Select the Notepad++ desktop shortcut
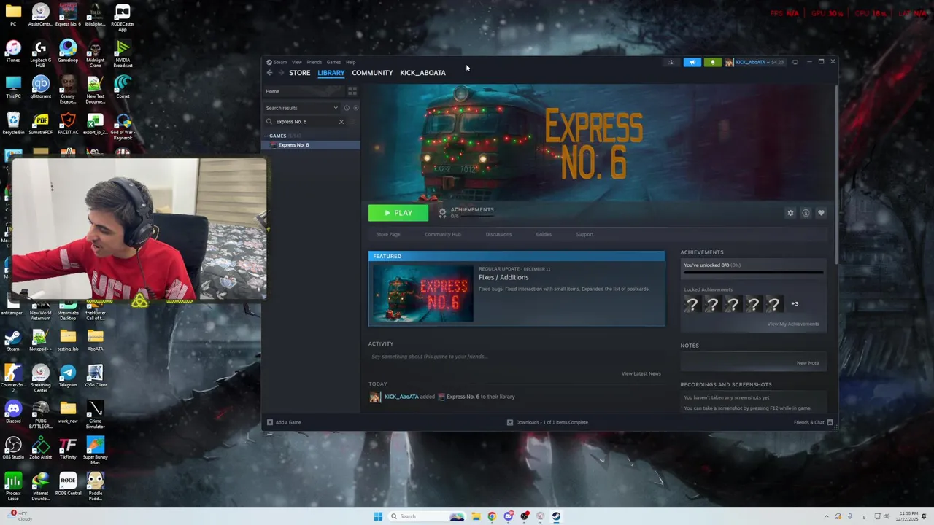Image resolution: width=934 pixels, height=525 pixels. click(x=40, y=340)
